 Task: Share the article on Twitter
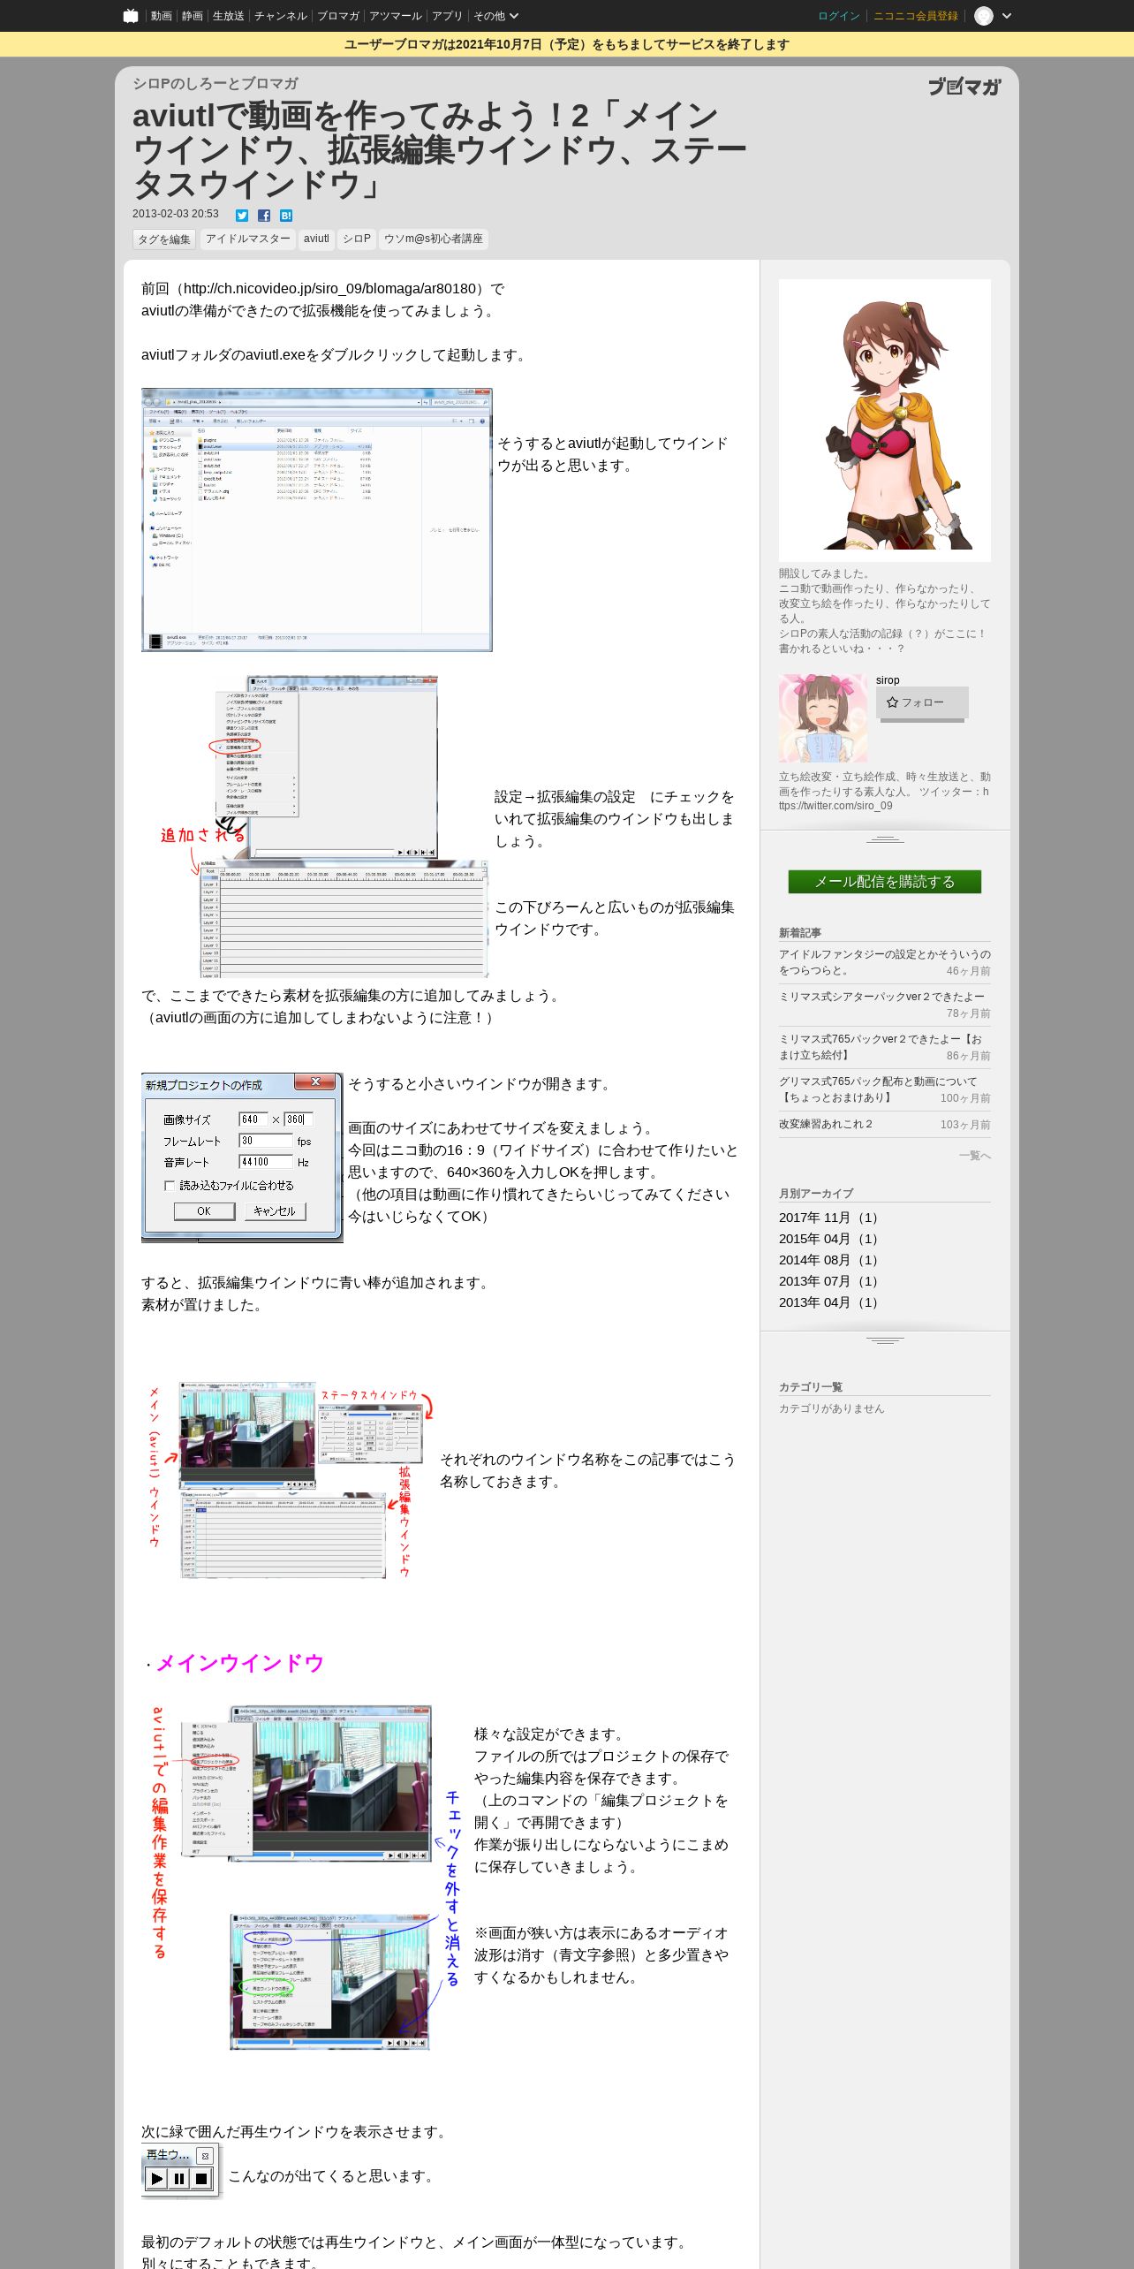(x=242, y=216)
